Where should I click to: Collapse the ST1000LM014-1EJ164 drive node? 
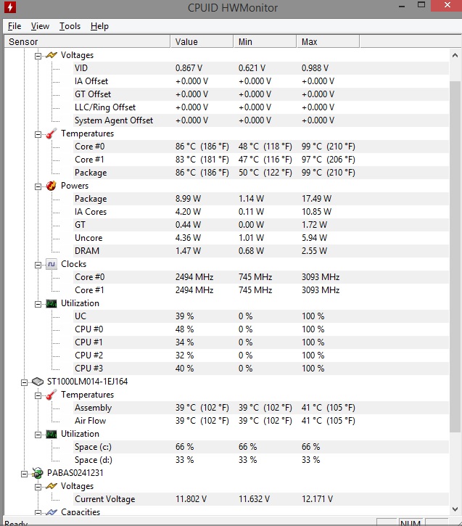click(25, 382)
